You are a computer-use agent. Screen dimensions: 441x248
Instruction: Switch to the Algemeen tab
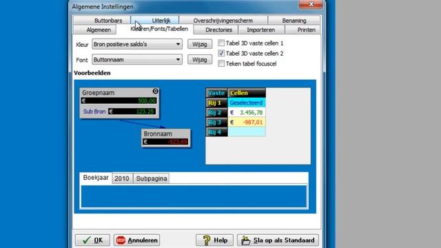94,30
